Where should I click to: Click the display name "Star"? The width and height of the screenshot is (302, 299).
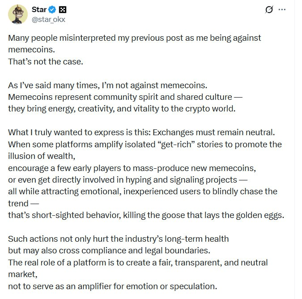[39, 9]
